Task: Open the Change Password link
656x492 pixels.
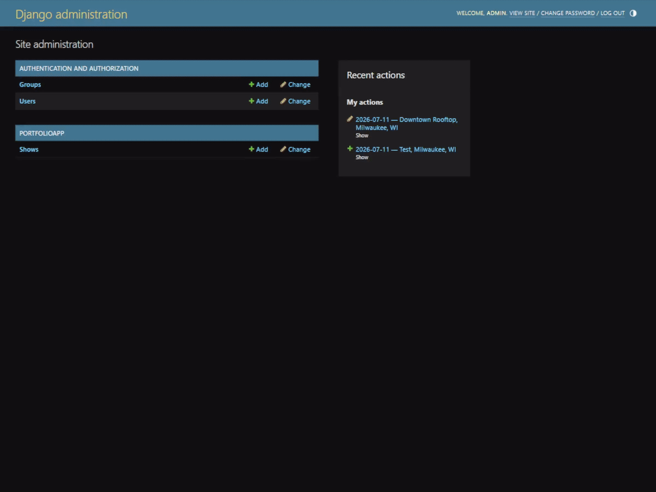Action: 567,13
